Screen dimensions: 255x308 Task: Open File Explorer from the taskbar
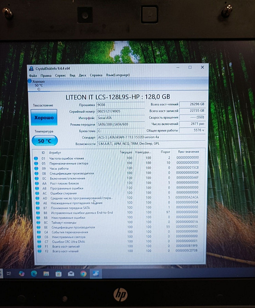coord(46,274)
